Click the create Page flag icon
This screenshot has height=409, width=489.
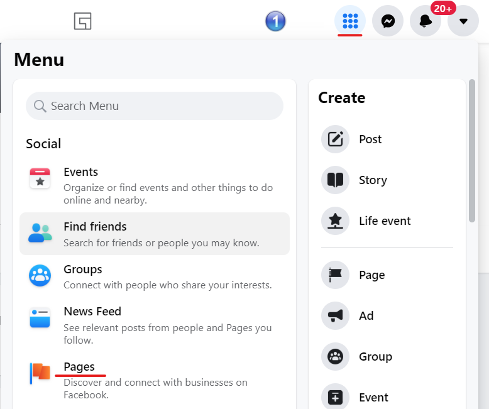pos(335,275)
